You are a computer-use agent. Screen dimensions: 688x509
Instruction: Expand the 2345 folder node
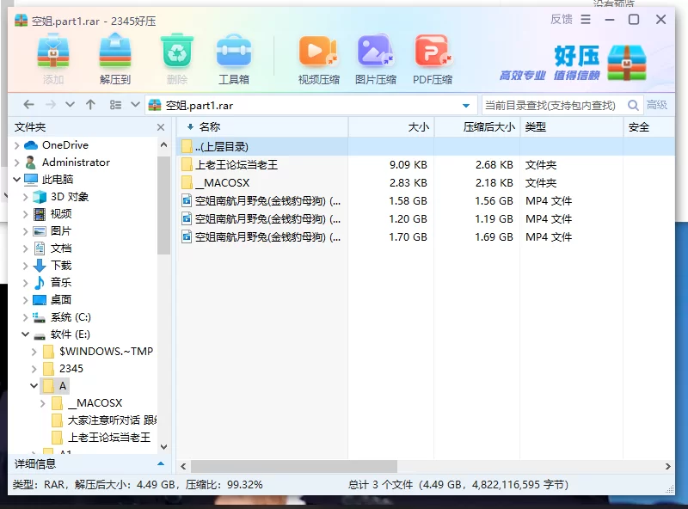(x=34, y=369)
